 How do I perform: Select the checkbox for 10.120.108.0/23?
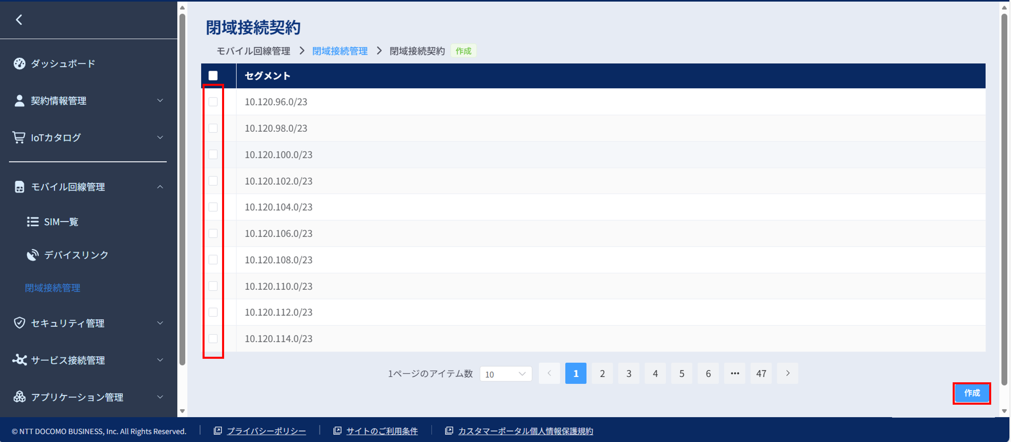pyautogui.click(x=213, y=260)
